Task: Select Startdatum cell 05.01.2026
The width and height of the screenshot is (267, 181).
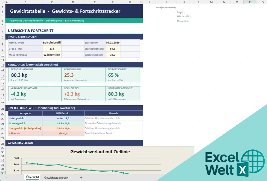Action: point(113,43)
